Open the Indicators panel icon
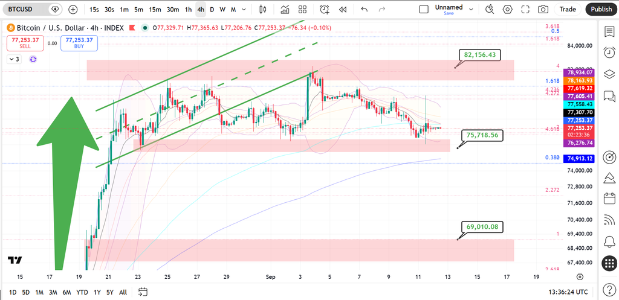The image size is (619, 300). coord(285,9)
